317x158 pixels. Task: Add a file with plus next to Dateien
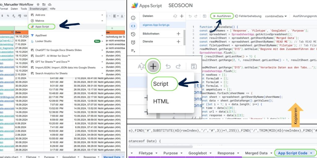tap(182, 16)
